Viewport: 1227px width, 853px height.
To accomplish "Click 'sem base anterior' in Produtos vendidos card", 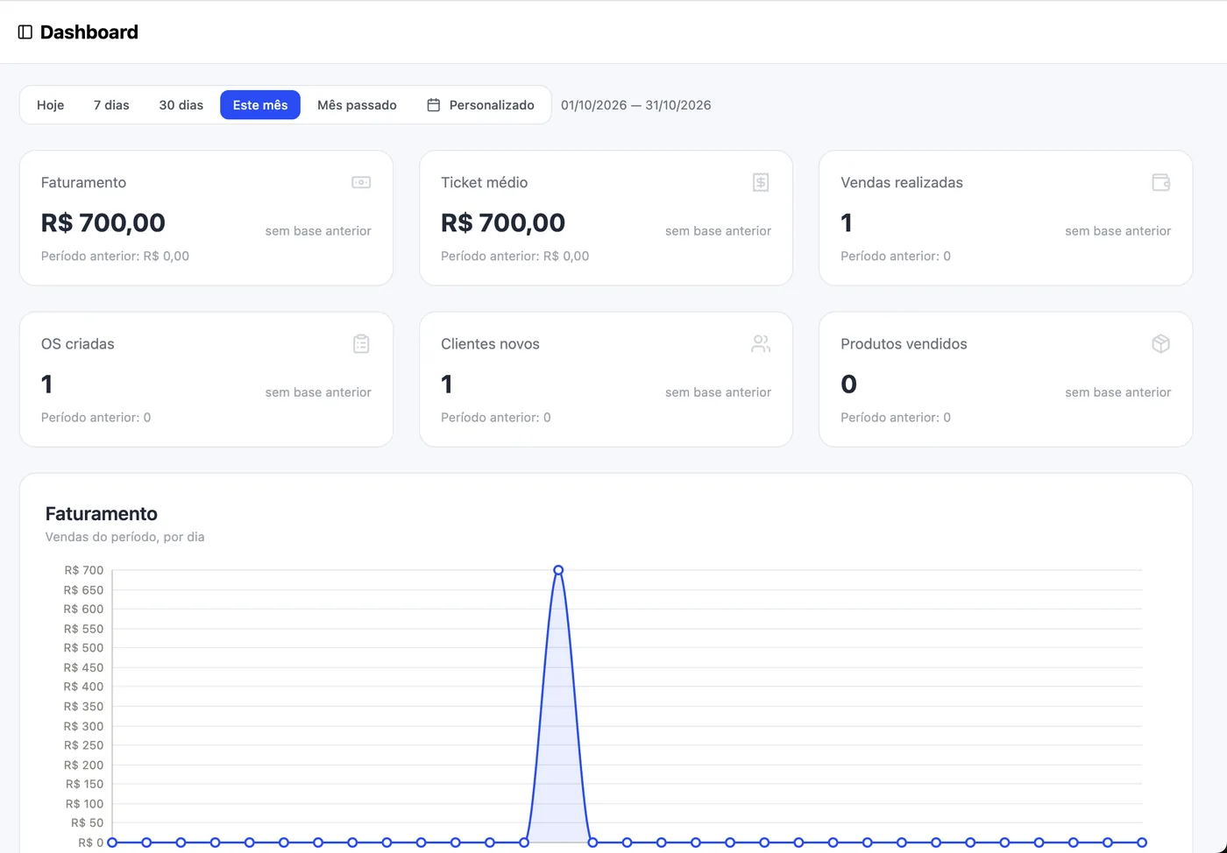I will (1118, 392).
